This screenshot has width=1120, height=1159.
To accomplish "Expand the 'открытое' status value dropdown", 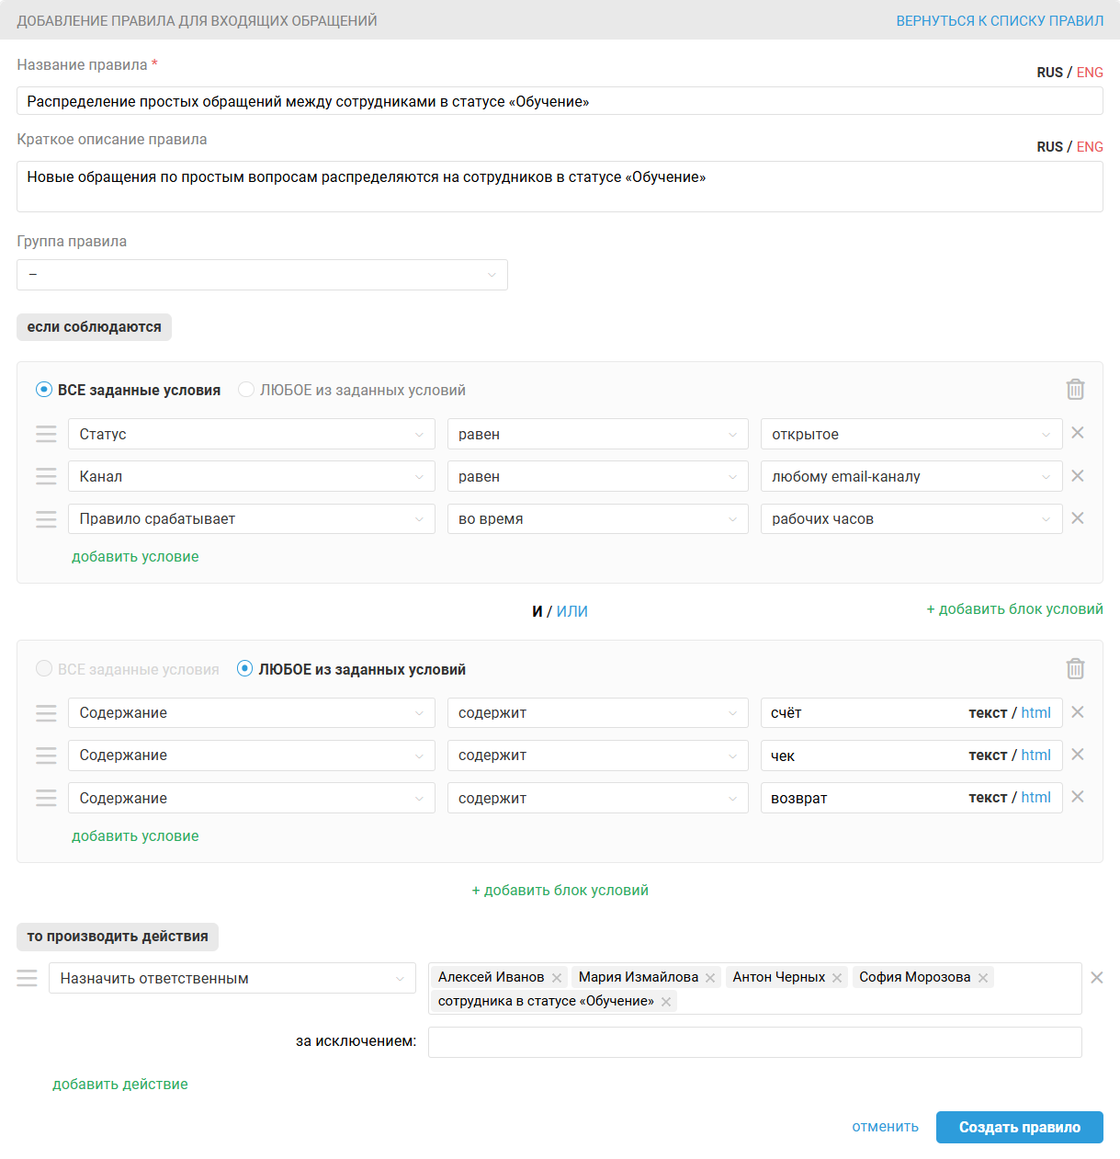I will (911, 434).
